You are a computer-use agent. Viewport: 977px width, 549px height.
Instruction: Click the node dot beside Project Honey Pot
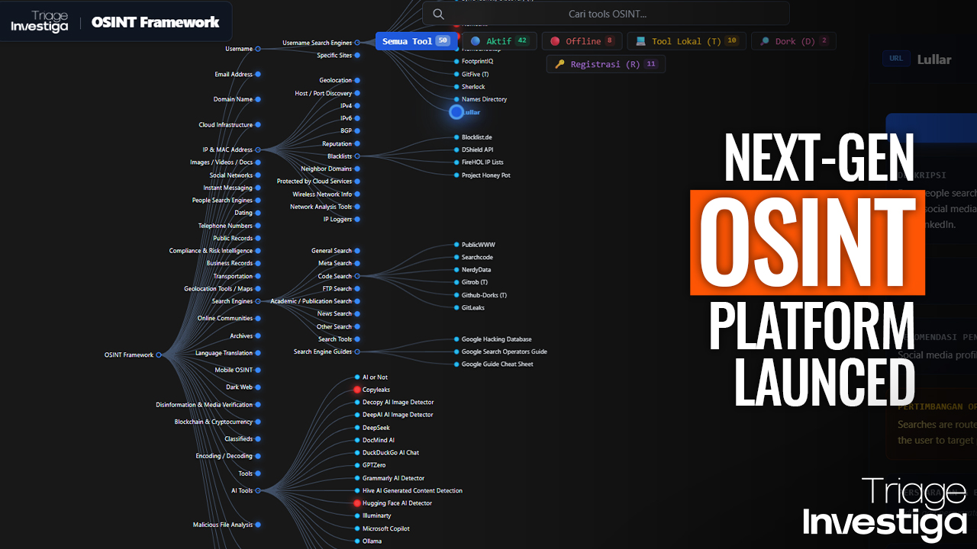[x=456, y=175]
